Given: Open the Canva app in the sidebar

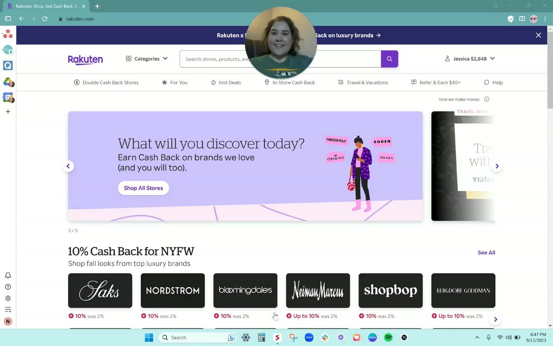Looking at the screenshot, I should coord(8,50).
